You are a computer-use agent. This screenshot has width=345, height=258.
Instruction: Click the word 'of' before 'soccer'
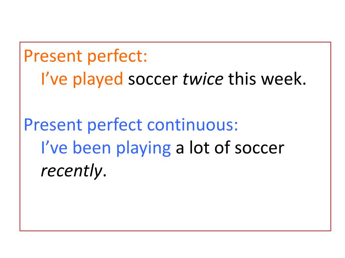[x=222, y=148]
